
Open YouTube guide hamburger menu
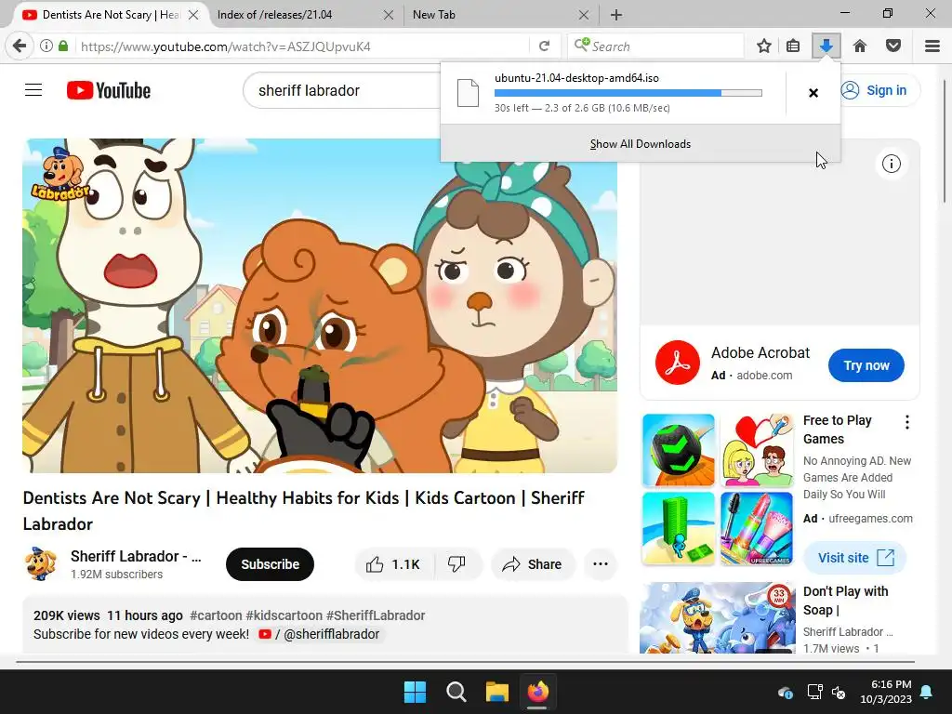tap(33, 90)
